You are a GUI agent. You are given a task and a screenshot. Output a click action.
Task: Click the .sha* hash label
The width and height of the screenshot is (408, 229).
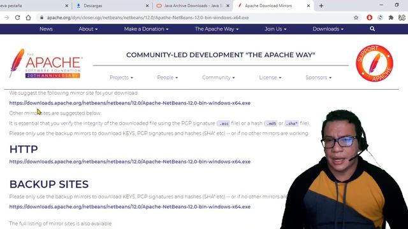pos(291,123)
